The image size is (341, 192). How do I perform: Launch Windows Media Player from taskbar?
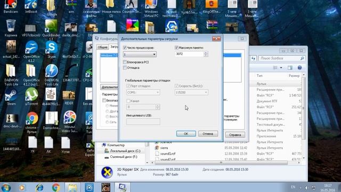[x=22, y=187]
